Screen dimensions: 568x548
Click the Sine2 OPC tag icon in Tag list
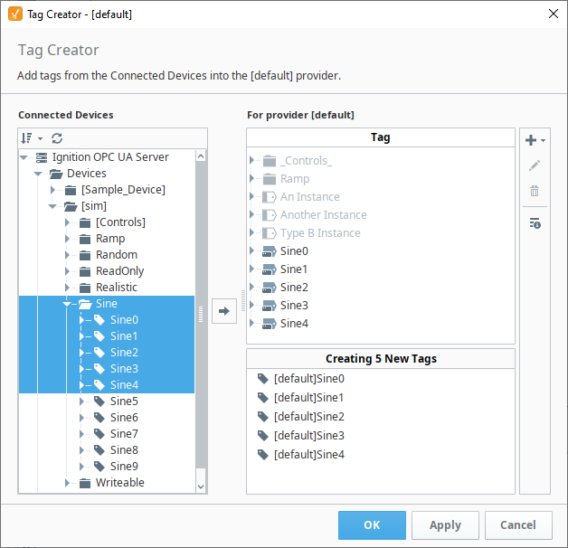[270, 288]
